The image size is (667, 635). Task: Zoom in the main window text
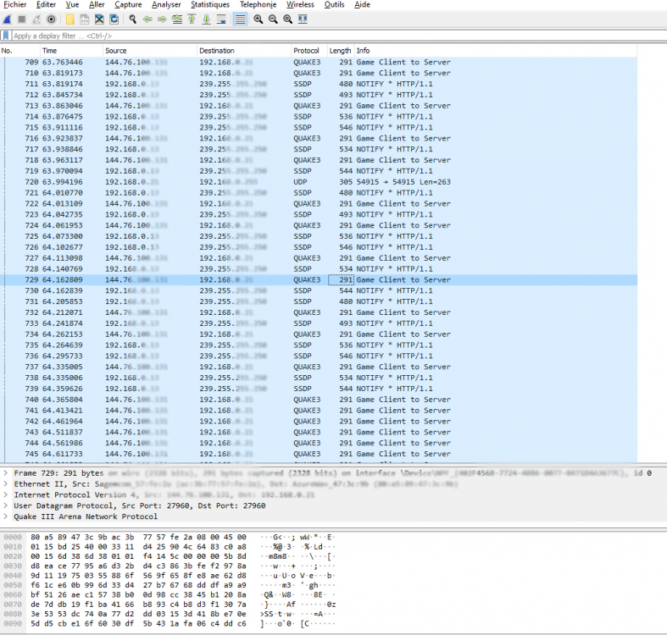[258, 19]
